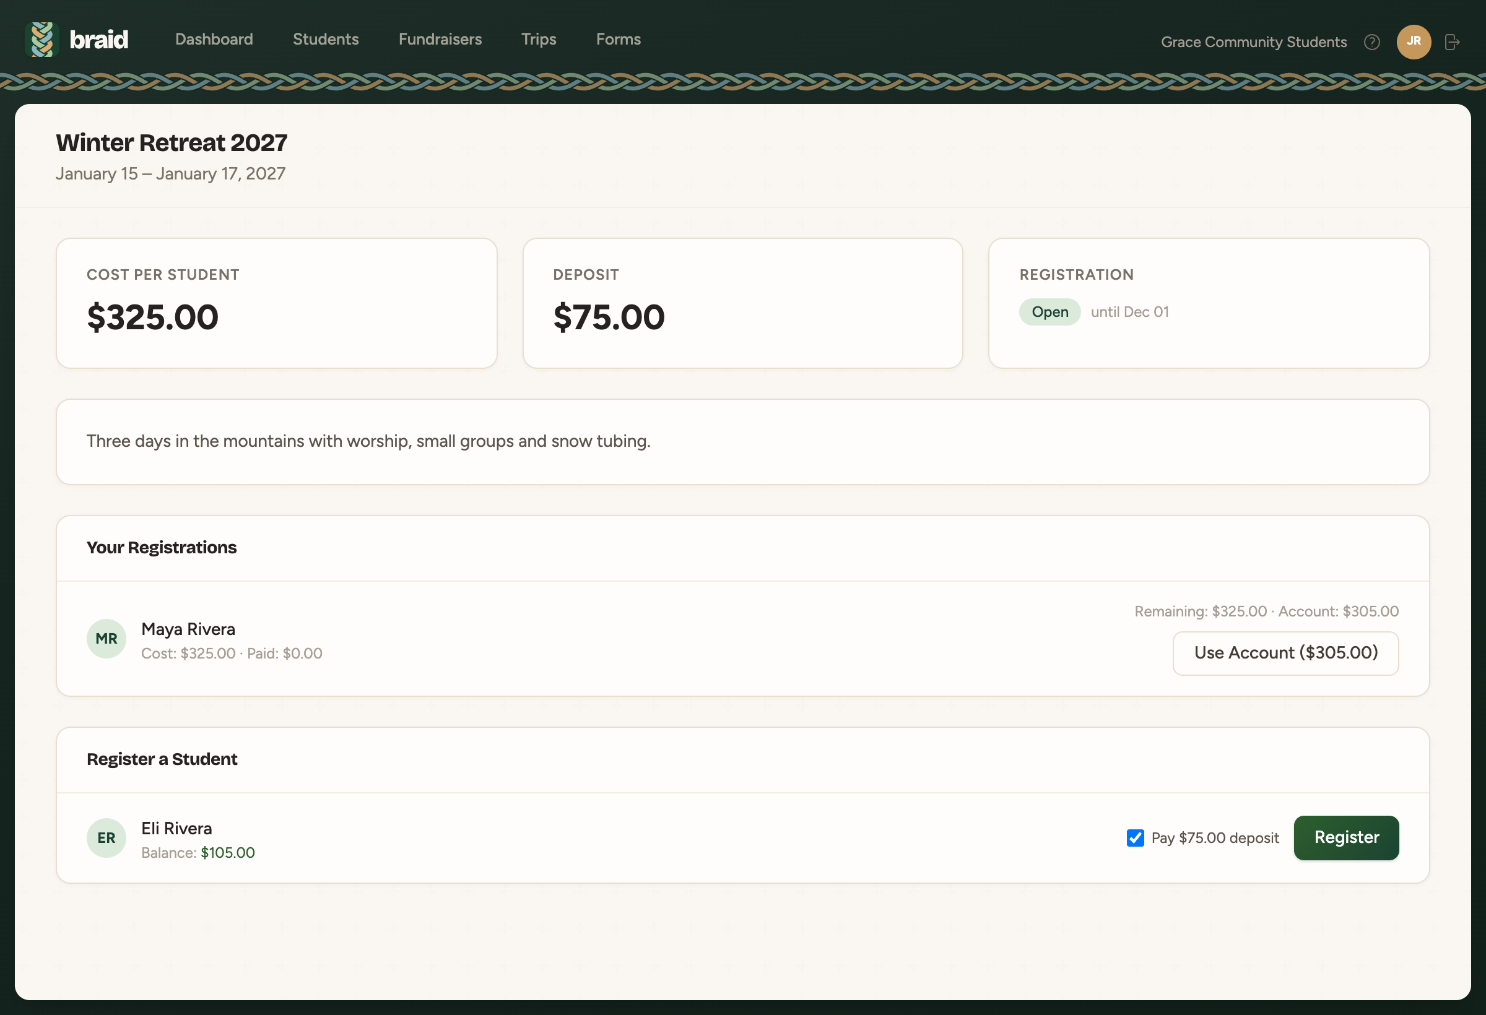This screenshot has width=1486, height=1015.
Task: Click the JR user avatar
Action: point(1414,42)
